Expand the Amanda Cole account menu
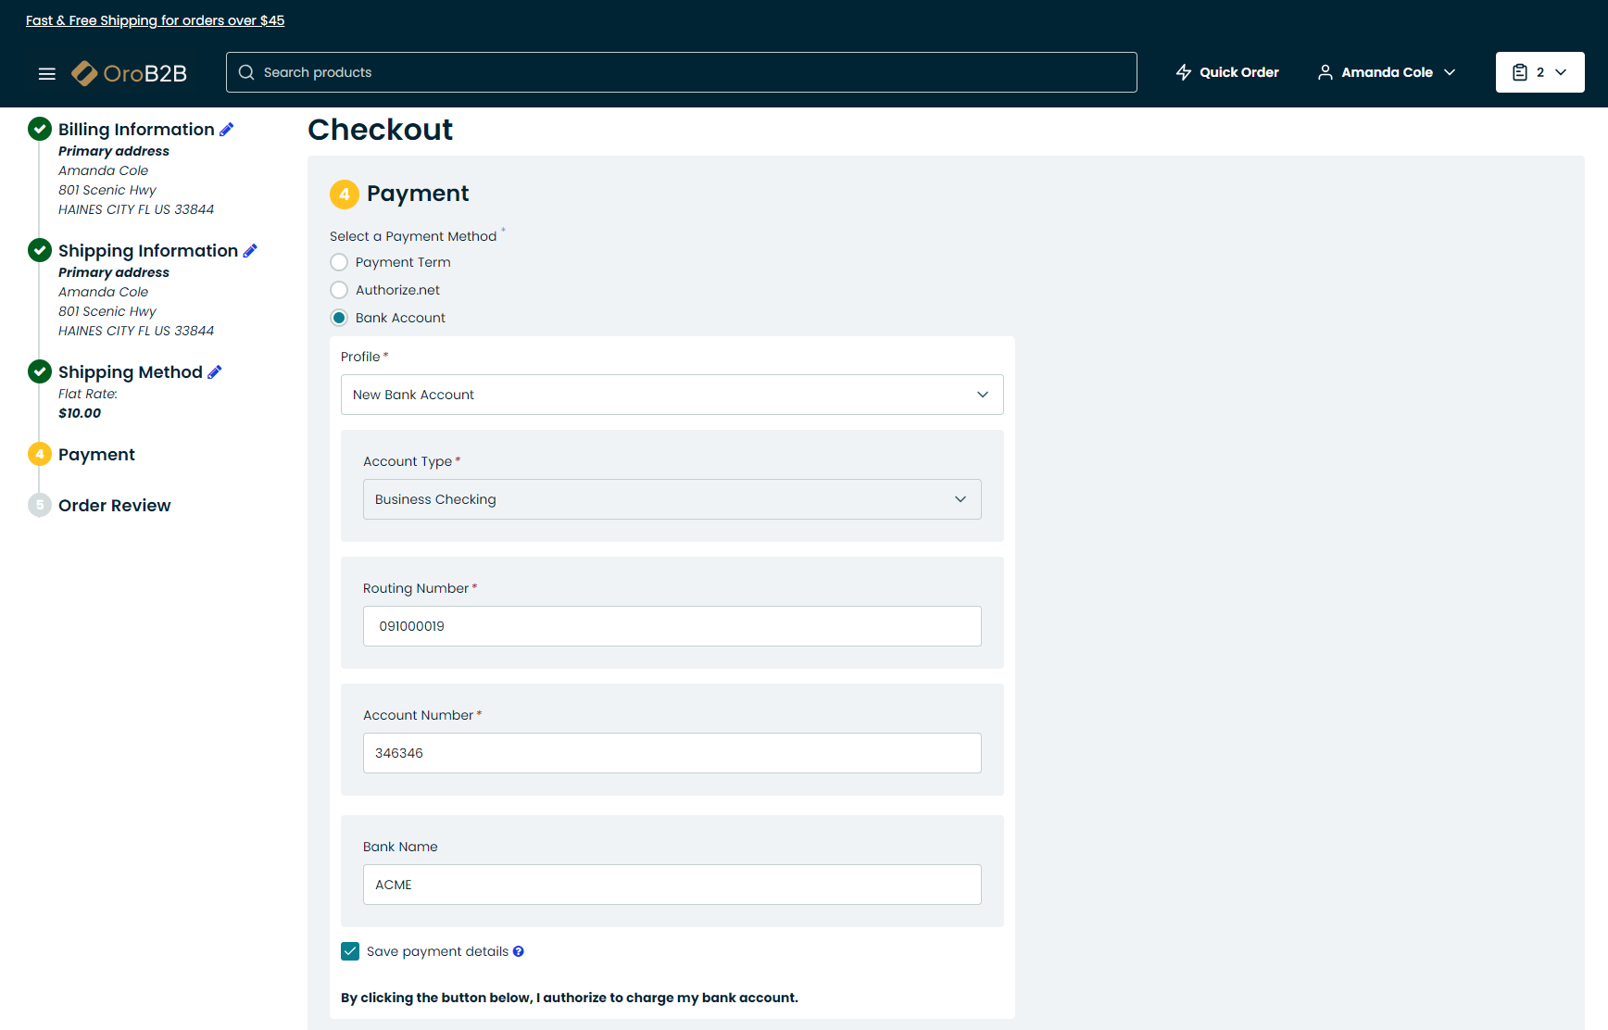Screen dimensions: 1608x1030 1387,72
